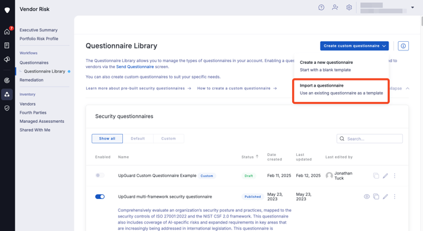Open How to create a custom questionnaire
This screenshot has width=423, height=231.
point(237,88)
